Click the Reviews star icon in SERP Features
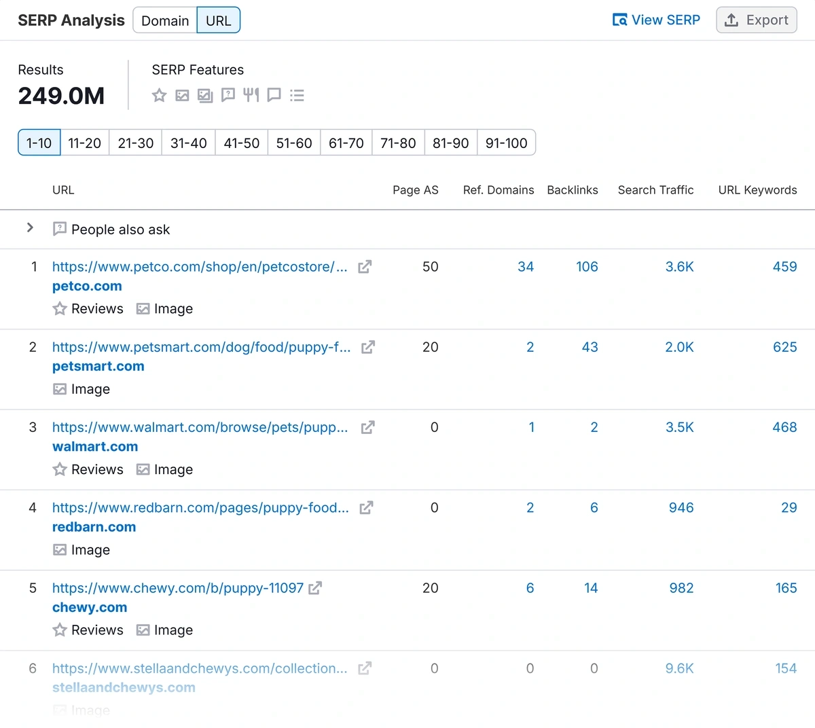This screenshot has height=728, width=815. pos(159,95)
